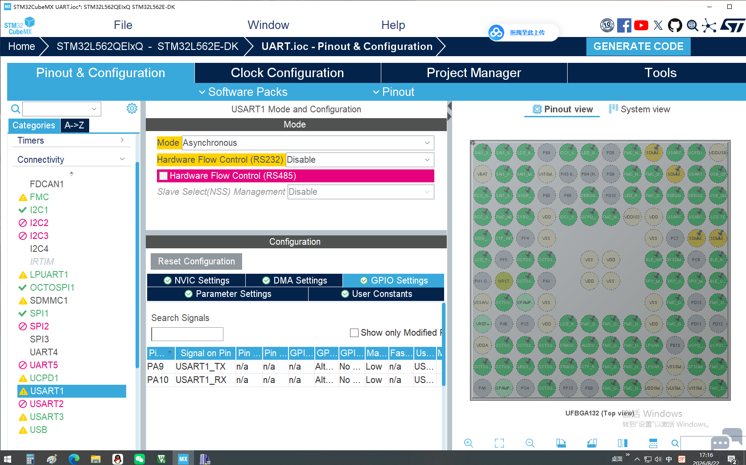Open the File menu
746x465 pixels.
[123, 25]
